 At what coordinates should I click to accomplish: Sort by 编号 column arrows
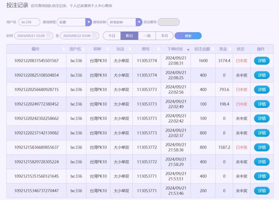coord(63,49)
